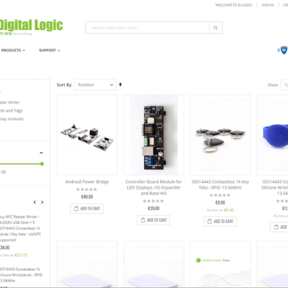
Task: Click the price range slider handle
Action: 42,164
